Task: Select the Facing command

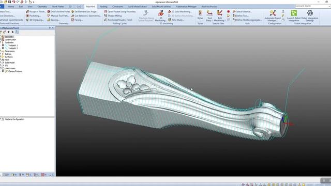Action: pyautogui.click(x=77, y=20)
